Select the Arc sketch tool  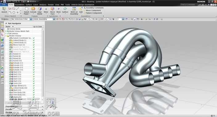pyautogui.click(x=10, y=12)
